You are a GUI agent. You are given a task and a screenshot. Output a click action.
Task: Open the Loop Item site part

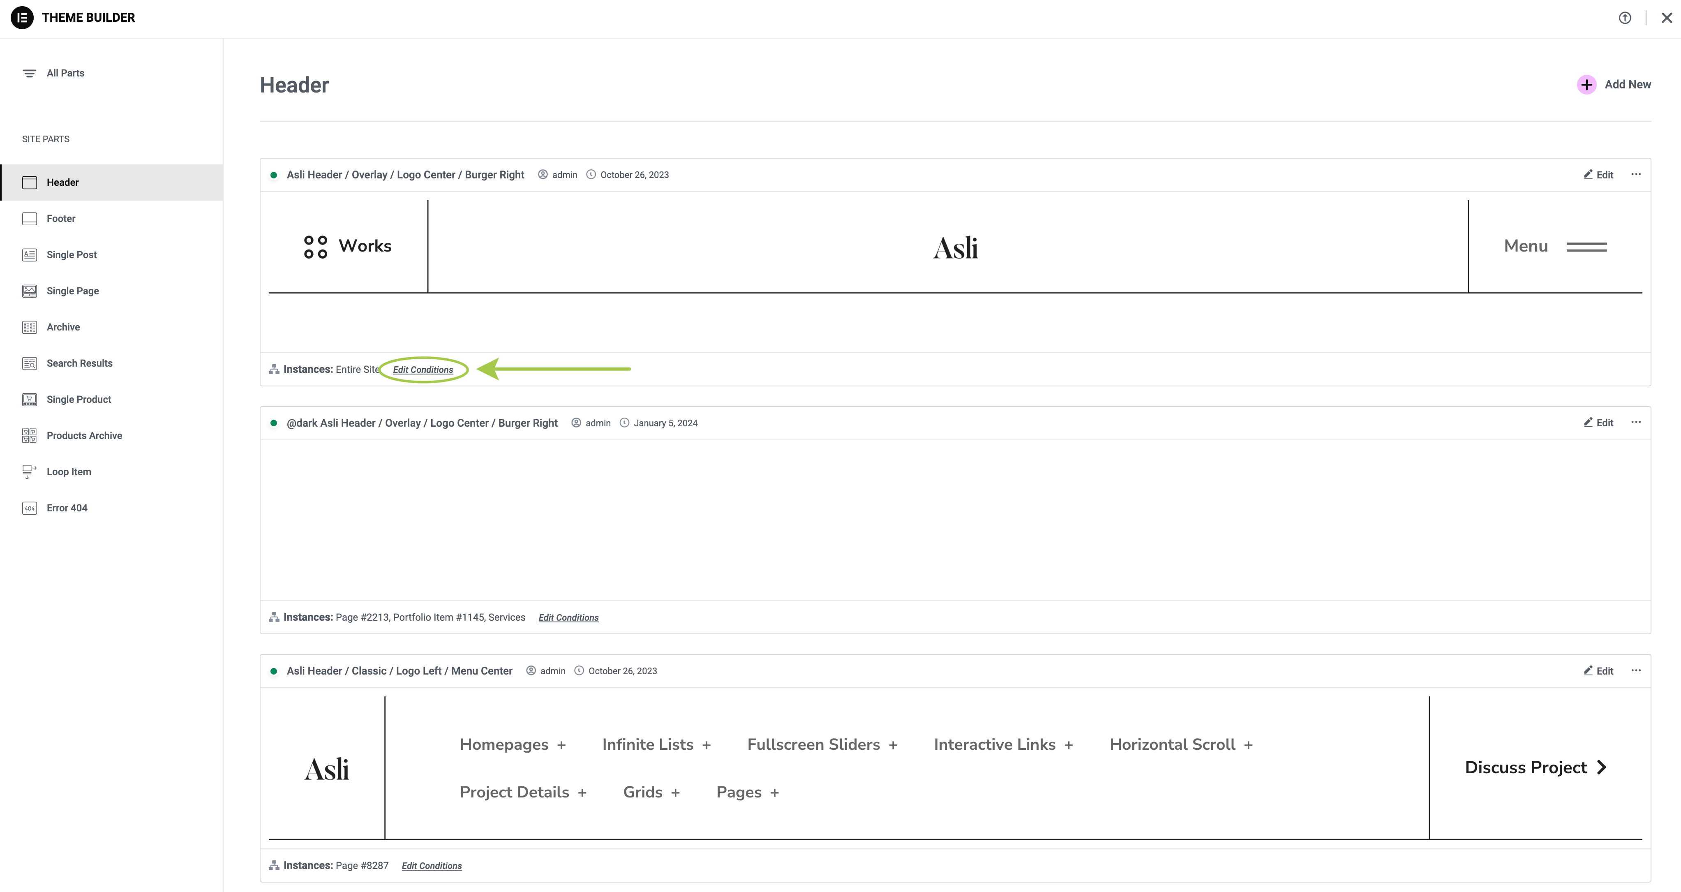[x=69, y=472]
